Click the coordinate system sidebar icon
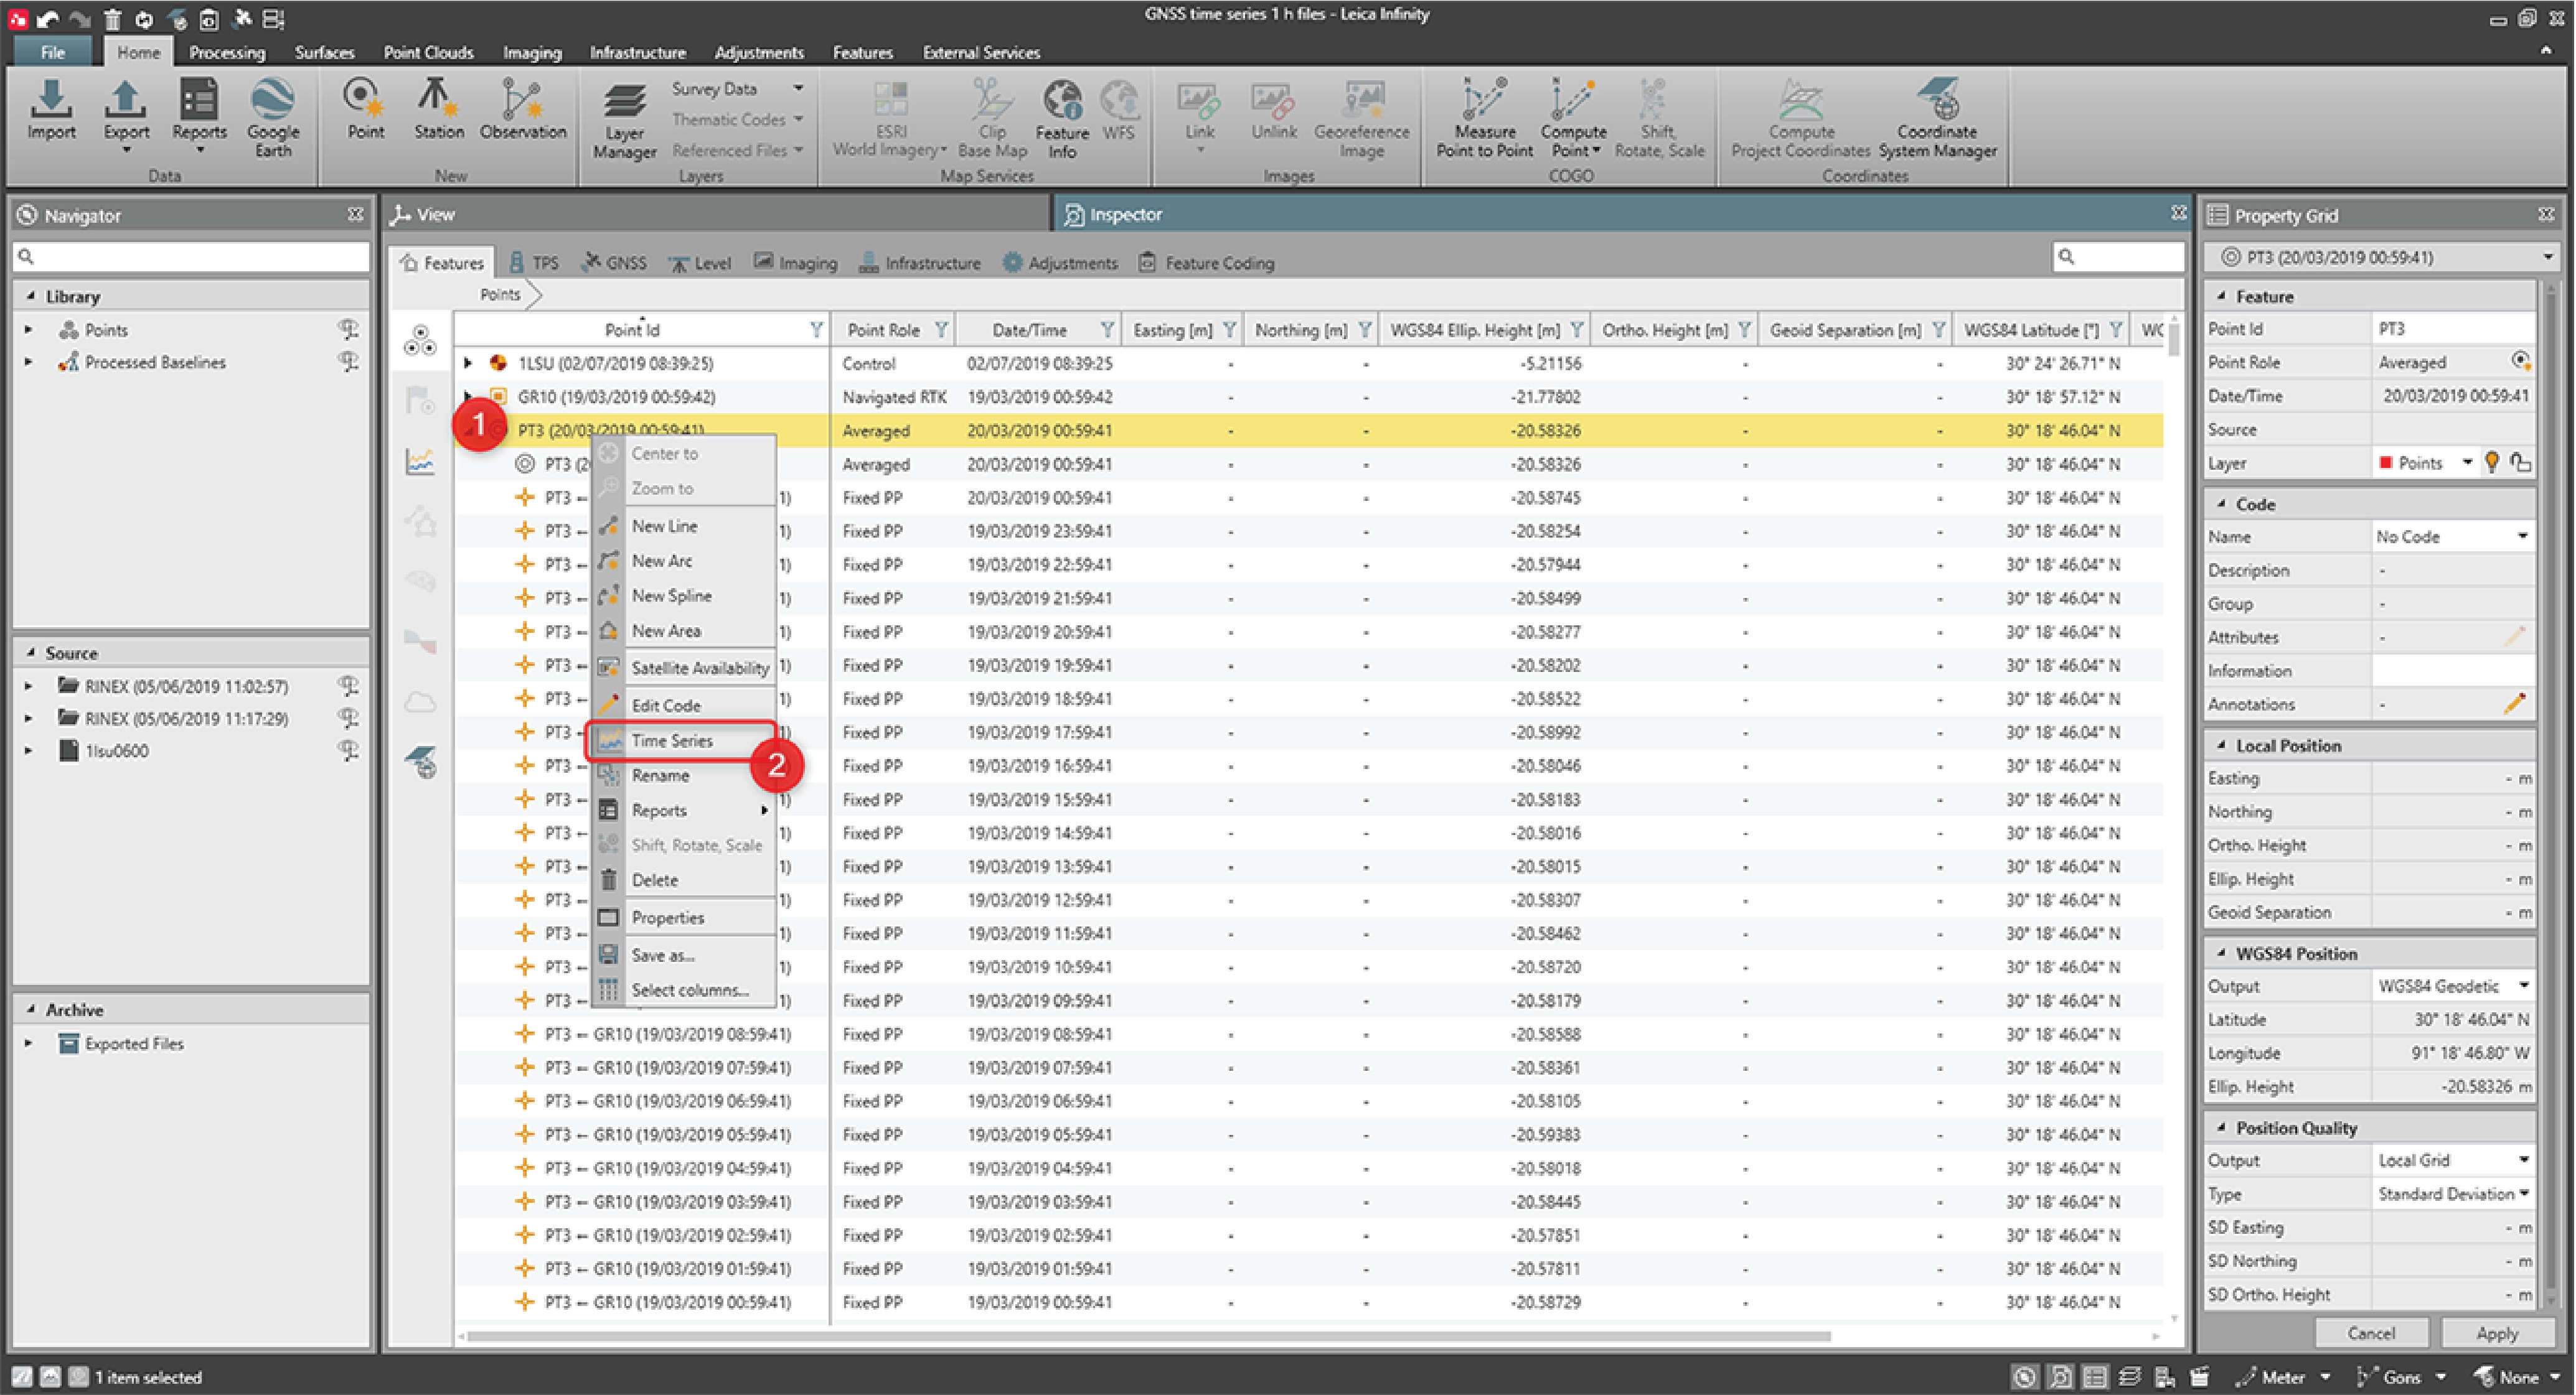Image resolution: width=2576 pixels, height=1395 pixels. click(x=420, y=762)
